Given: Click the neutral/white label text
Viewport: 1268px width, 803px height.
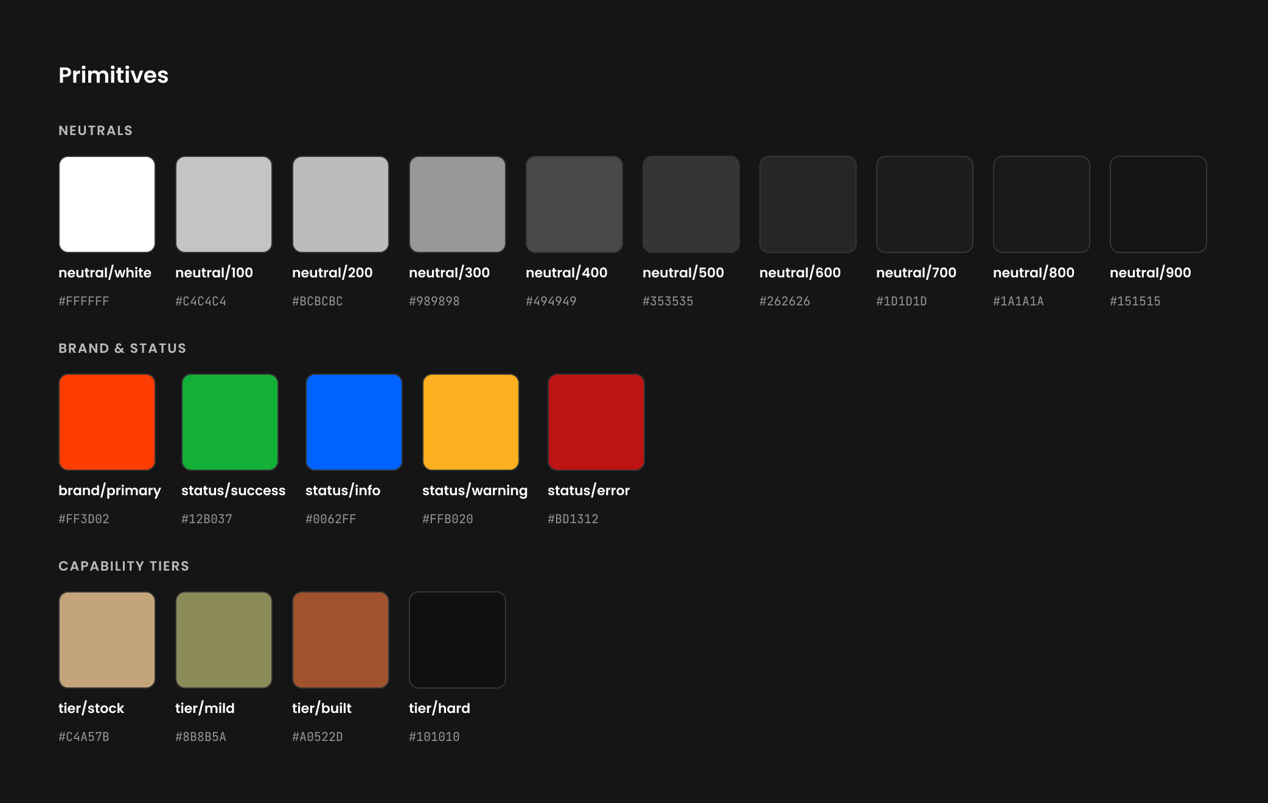Looking at the screenshot, I should 105,273.
